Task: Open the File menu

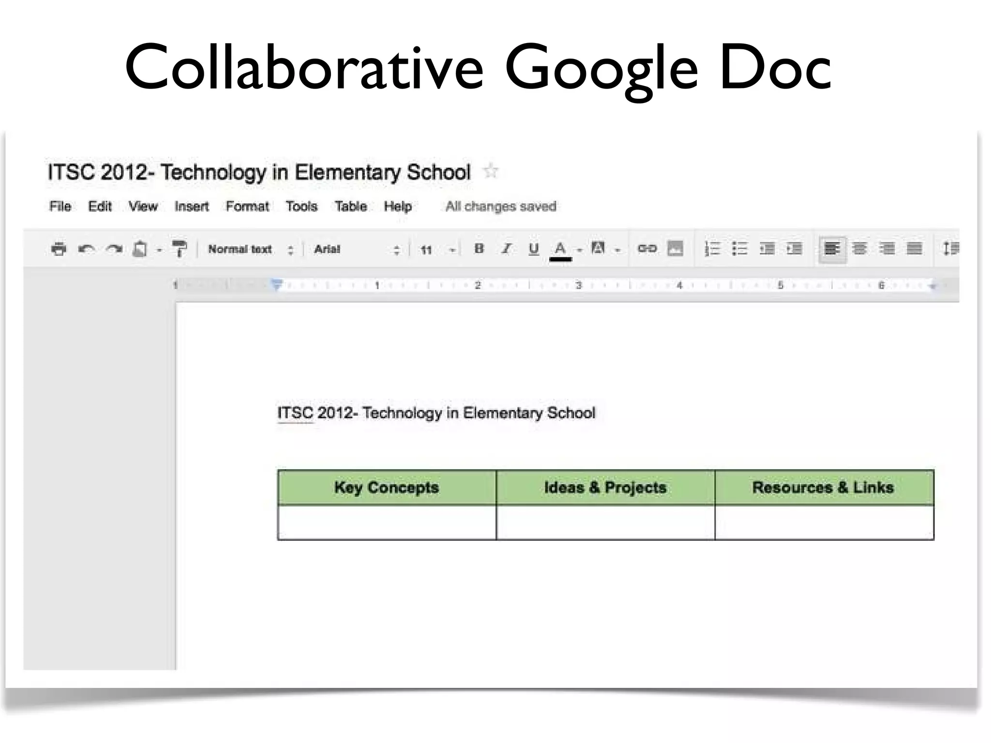Action: click(x=60, y=207)
